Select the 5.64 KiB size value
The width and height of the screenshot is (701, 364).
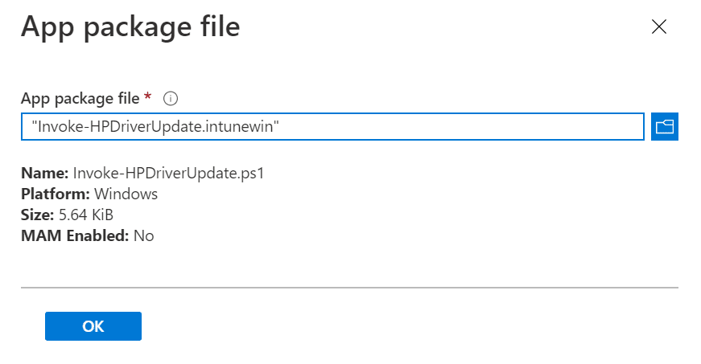point(86,215)
